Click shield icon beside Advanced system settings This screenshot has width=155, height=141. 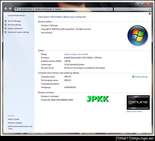coord(5,32)
